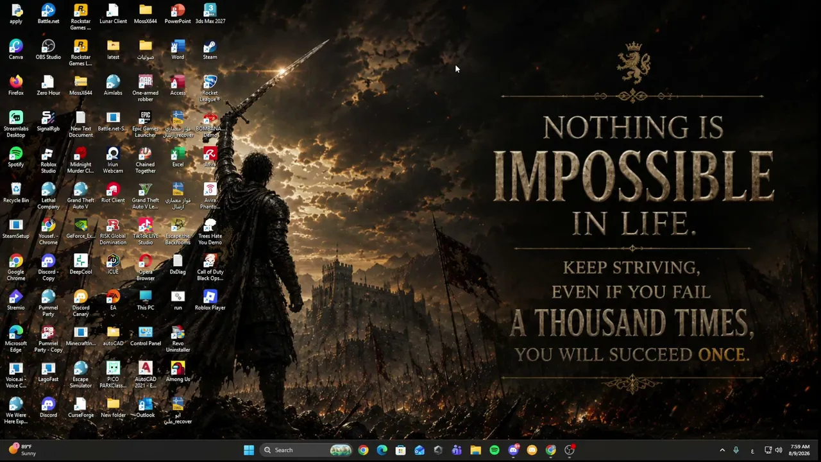Click the AutoCAD 2021 application shortcut
821x462 pixels.
(x=146, y=375)
